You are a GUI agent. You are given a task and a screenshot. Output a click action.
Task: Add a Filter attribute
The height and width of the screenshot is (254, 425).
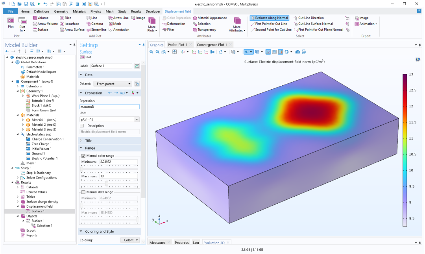168,30
